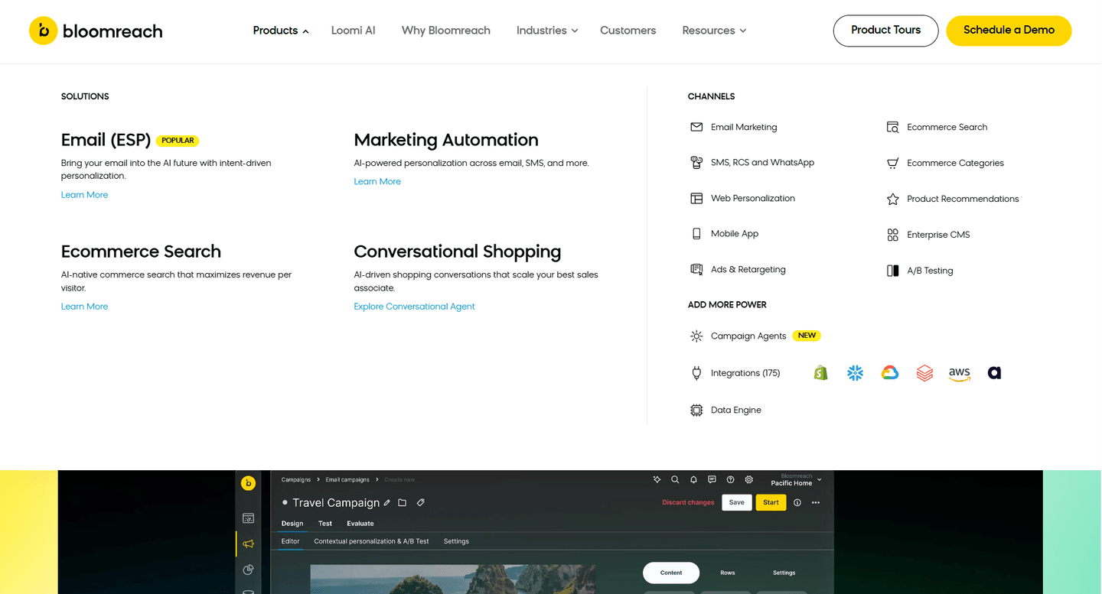Viewport: 1102px width, 594px height.
Task: Click the Web Personalization layout icon
Action: (x=696, y=198)
